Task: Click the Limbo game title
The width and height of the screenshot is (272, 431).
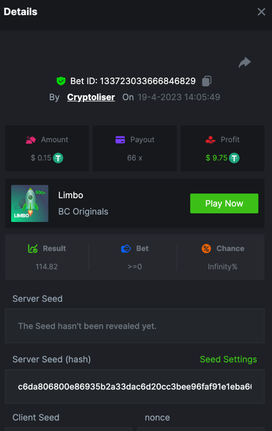Action: click(71, 195)
